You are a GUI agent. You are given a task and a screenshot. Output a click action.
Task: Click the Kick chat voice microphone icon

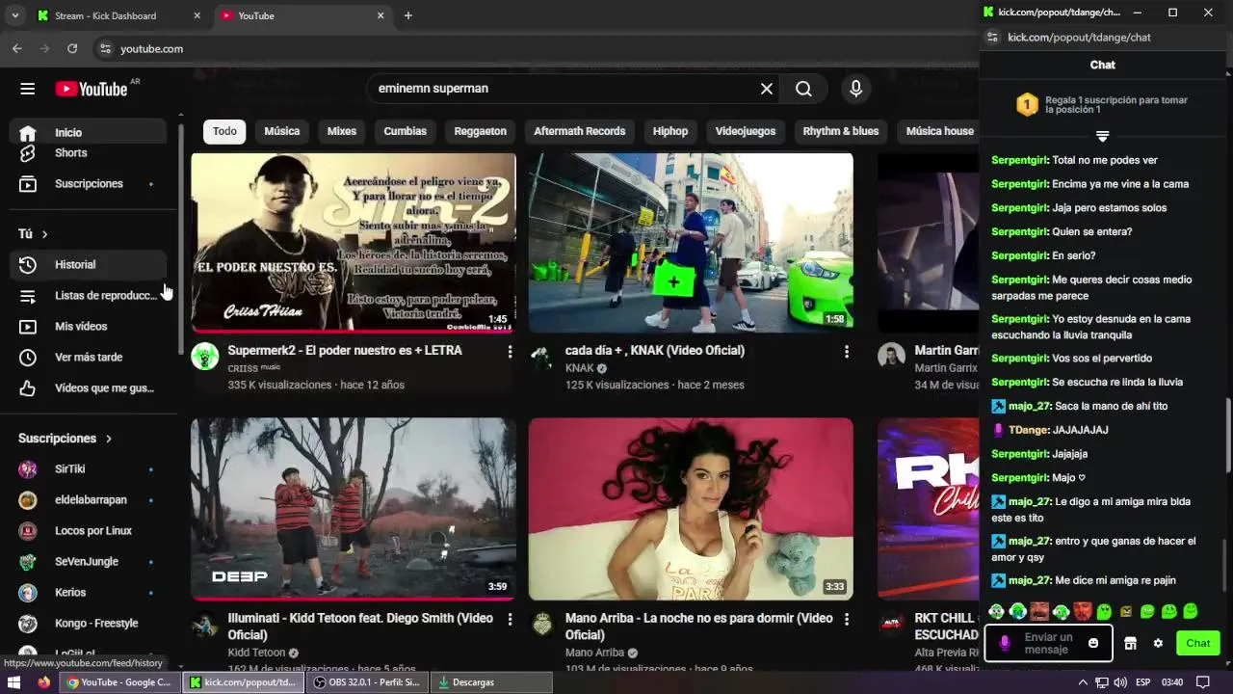point(1005,643)
